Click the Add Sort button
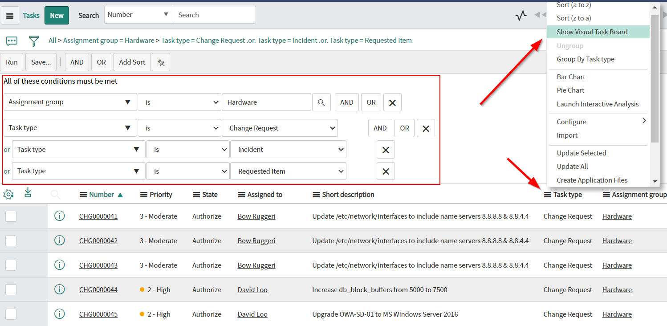This screenshot has width=667, height=326. [x=132, y=62]
